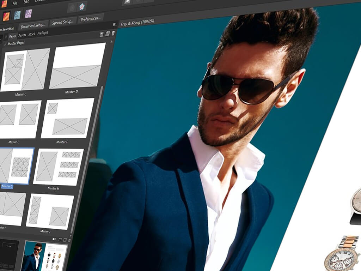
Task: Select the dark cover spread page thumbnail
Action: (9, 254)
